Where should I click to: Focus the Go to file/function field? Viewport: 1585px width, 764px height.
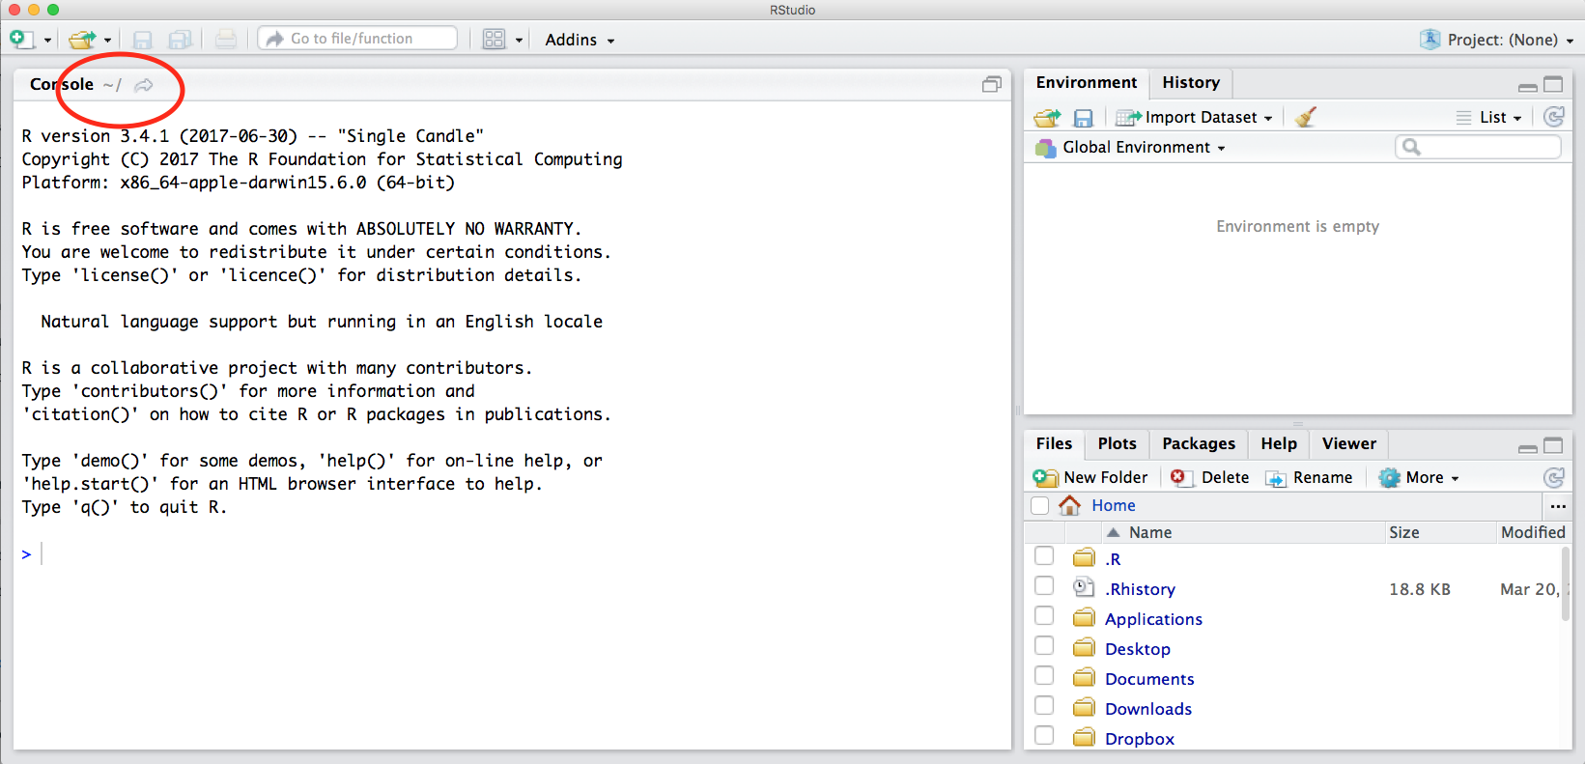click(x=357, y=39)
